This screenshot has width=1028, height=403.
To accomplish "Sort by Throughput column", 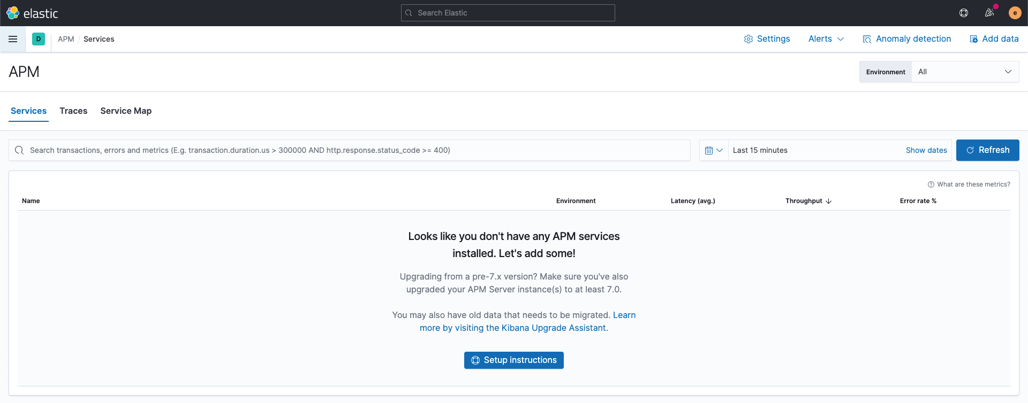I will [808, 201].
